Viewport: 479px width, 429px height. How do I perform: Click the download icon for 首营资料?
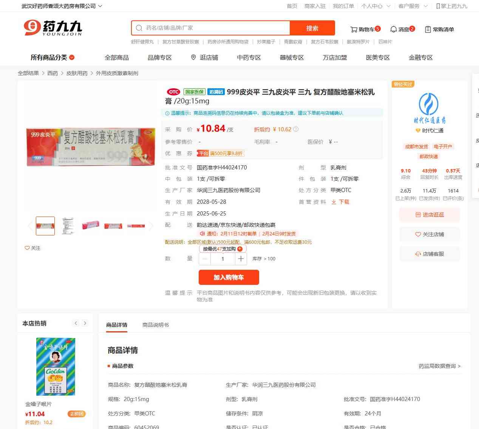tap(334, 202)
